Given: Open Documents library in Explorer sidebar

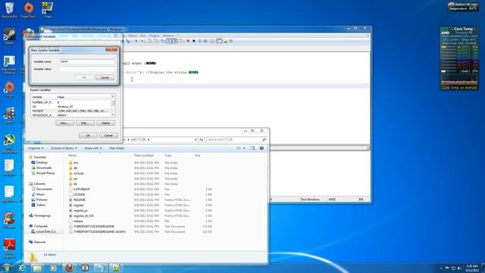Looking at the screenshot, I should pos(44,189).
